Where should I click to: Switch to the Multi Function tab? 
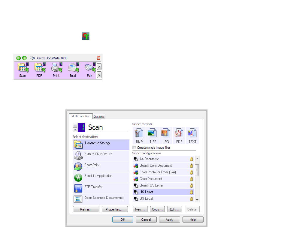click(81, 116)
